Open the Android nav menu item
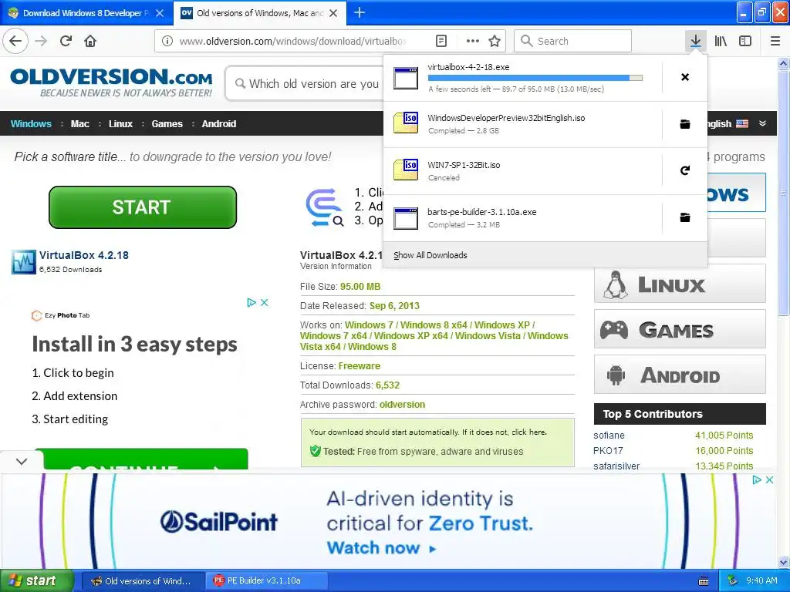Image resolution: width=790 pixels, height=592 pixels. pyautogui.click(x=219, y=124)
